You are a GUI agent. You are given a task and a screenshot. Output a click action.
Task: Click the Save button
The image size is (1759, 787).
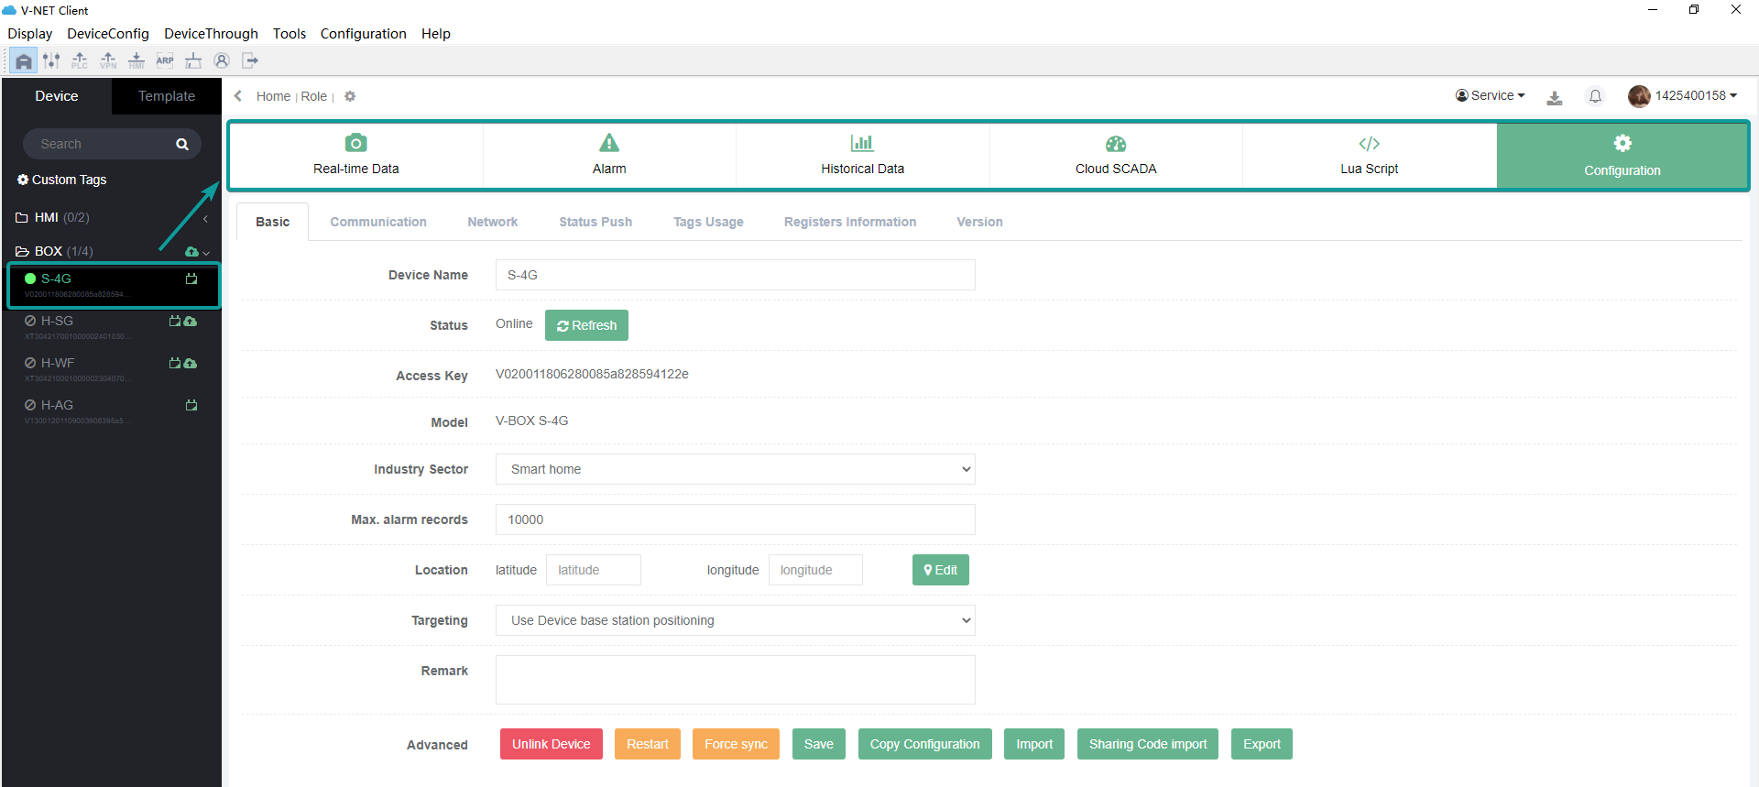(x=819, y=744)
